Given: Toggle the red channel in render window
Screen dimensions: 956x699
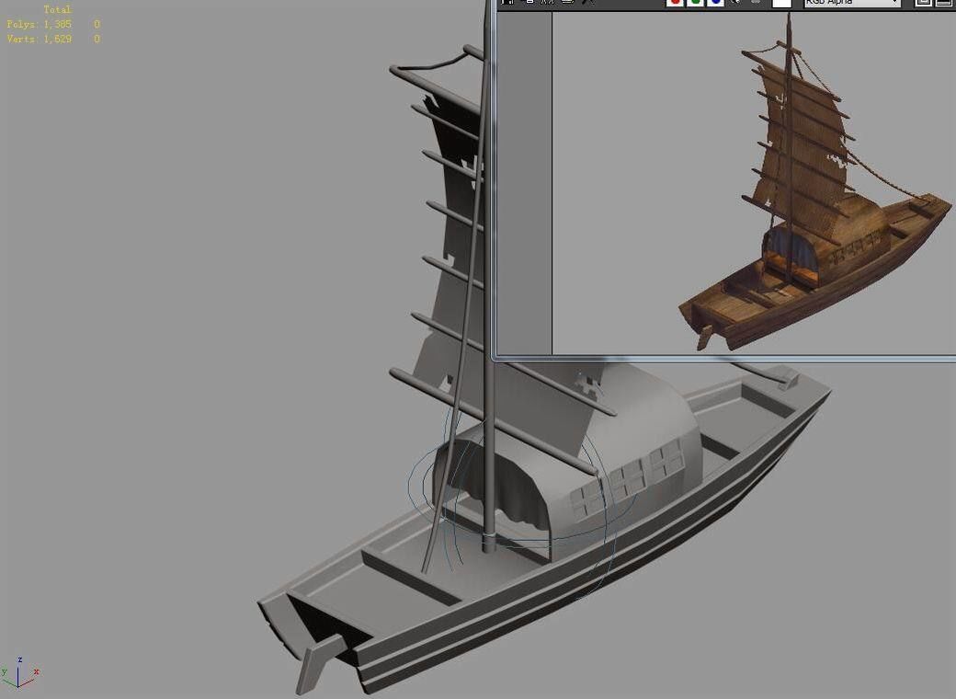Looking at the screenshot, I should pyautogui.click(x=675, y=3).
